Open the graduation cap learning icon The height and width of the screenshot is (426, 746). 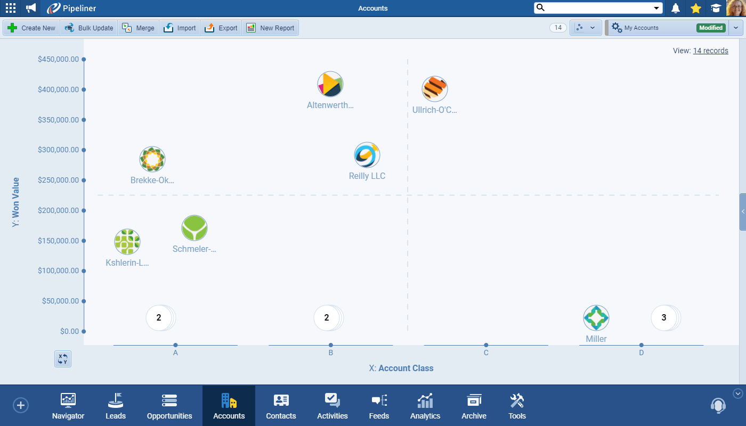pos(716,8)
